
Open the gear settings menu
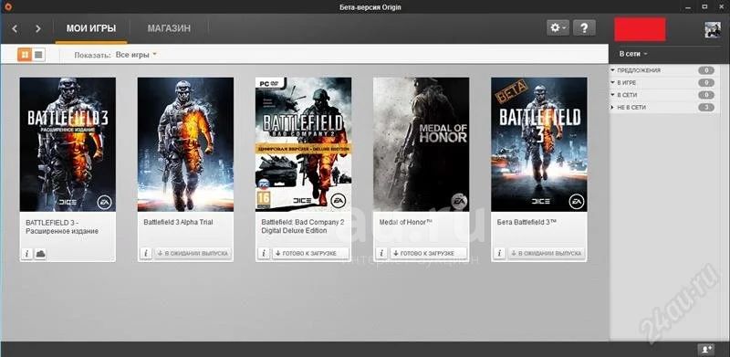[558, 28]
